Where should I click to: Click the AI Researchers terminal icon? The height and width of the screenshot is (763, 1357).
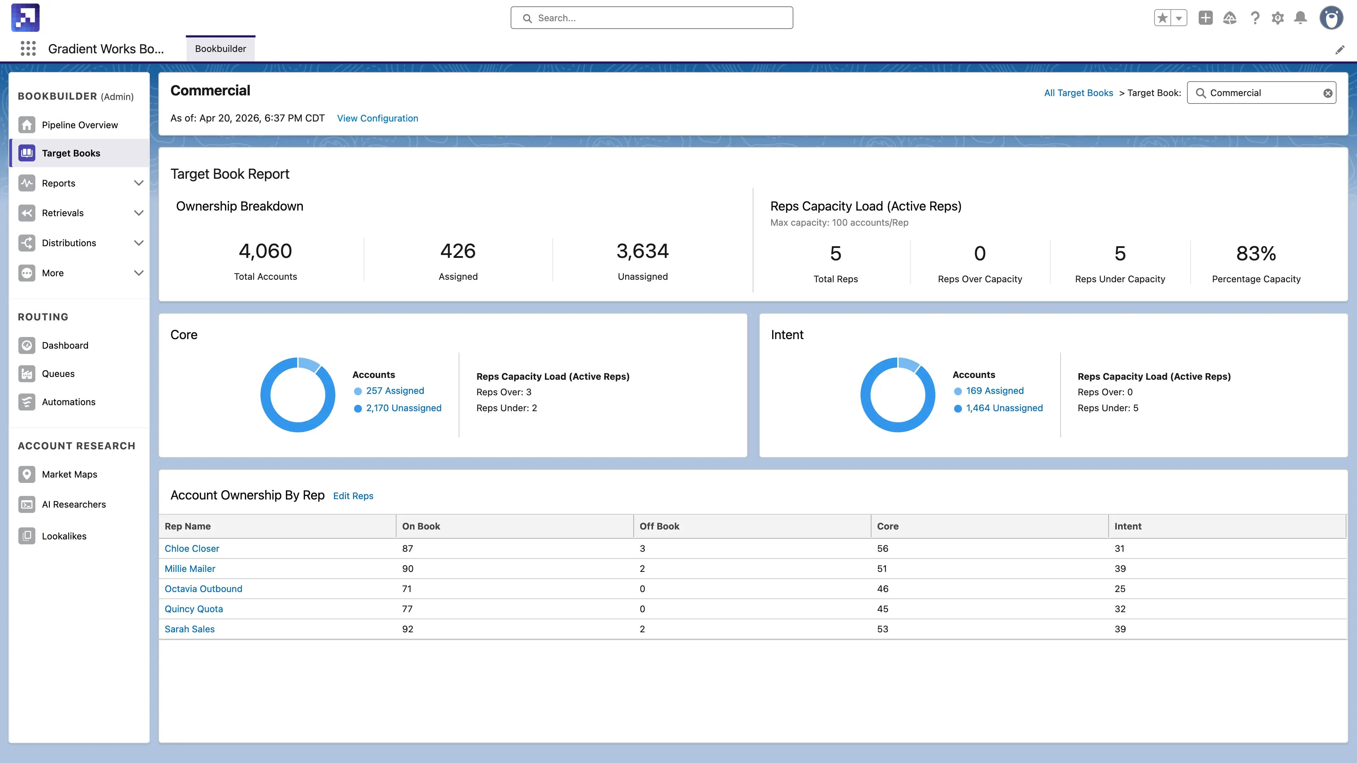[x=27, y=504]
